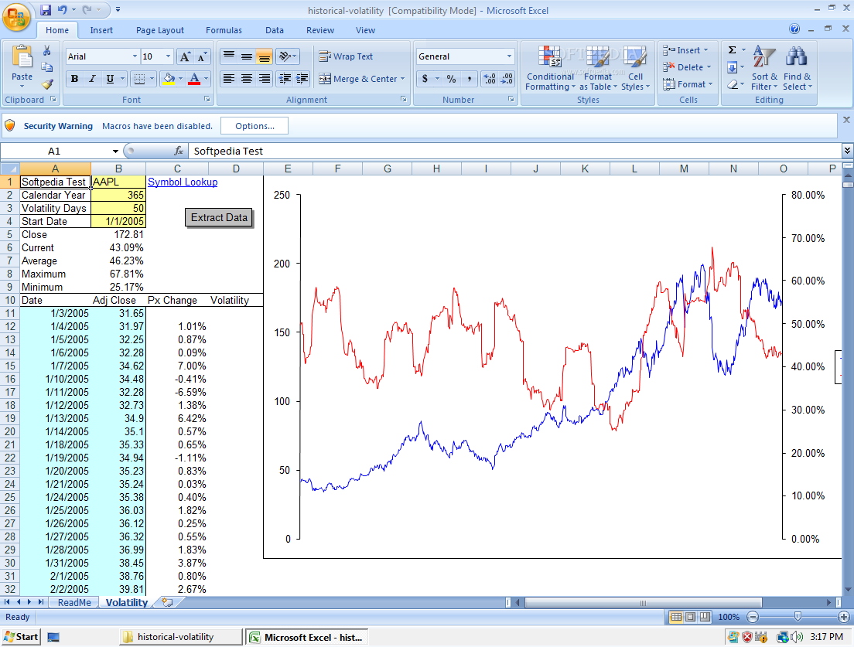The height and width of the screenshot is (647, 854).
Task: Switch to Normal view in status bar
Action: 676,617
